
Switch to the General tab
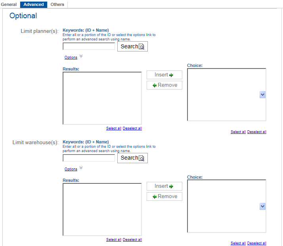coord(9,5)
